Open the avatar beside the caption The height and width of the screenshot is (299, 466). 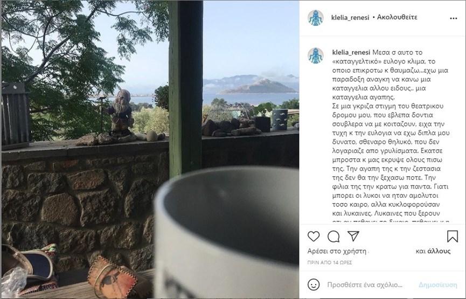[x=315, y=56]
